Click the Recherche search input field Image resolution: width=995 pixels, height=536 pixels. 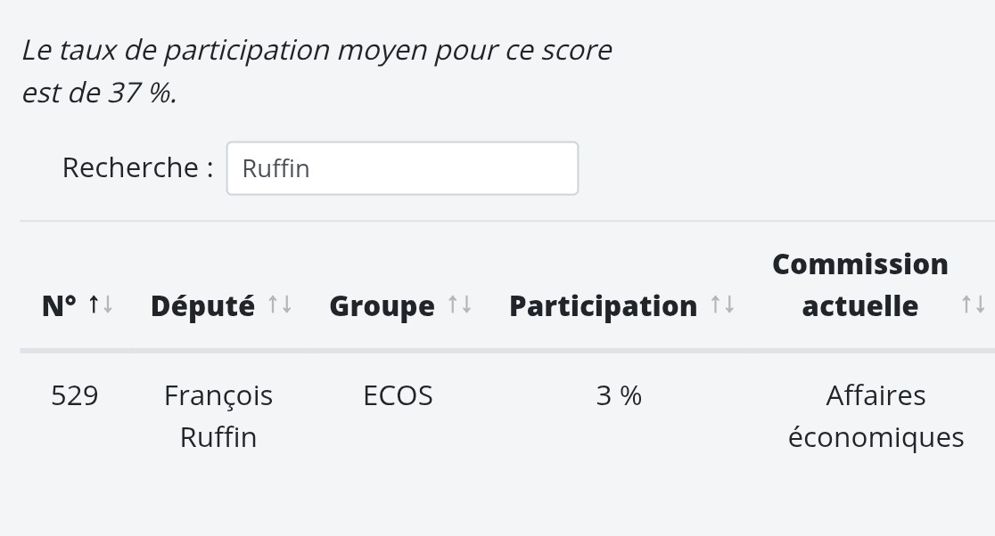click(402, 168)
